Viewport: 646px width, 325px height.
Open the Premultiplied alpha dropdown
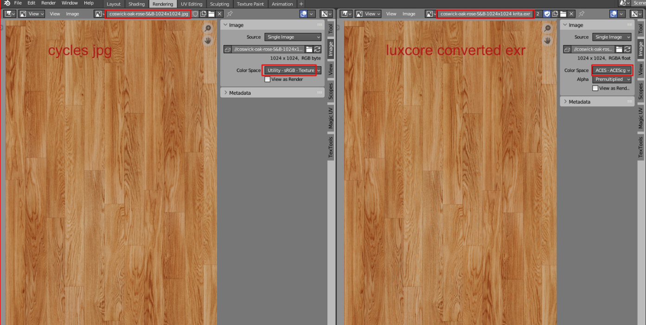tap(612, 79)
